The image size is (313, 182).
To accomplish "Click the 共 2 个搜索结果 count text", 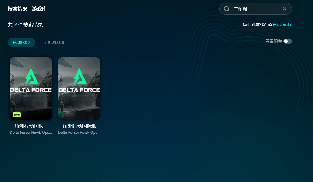I will (25, 25).
